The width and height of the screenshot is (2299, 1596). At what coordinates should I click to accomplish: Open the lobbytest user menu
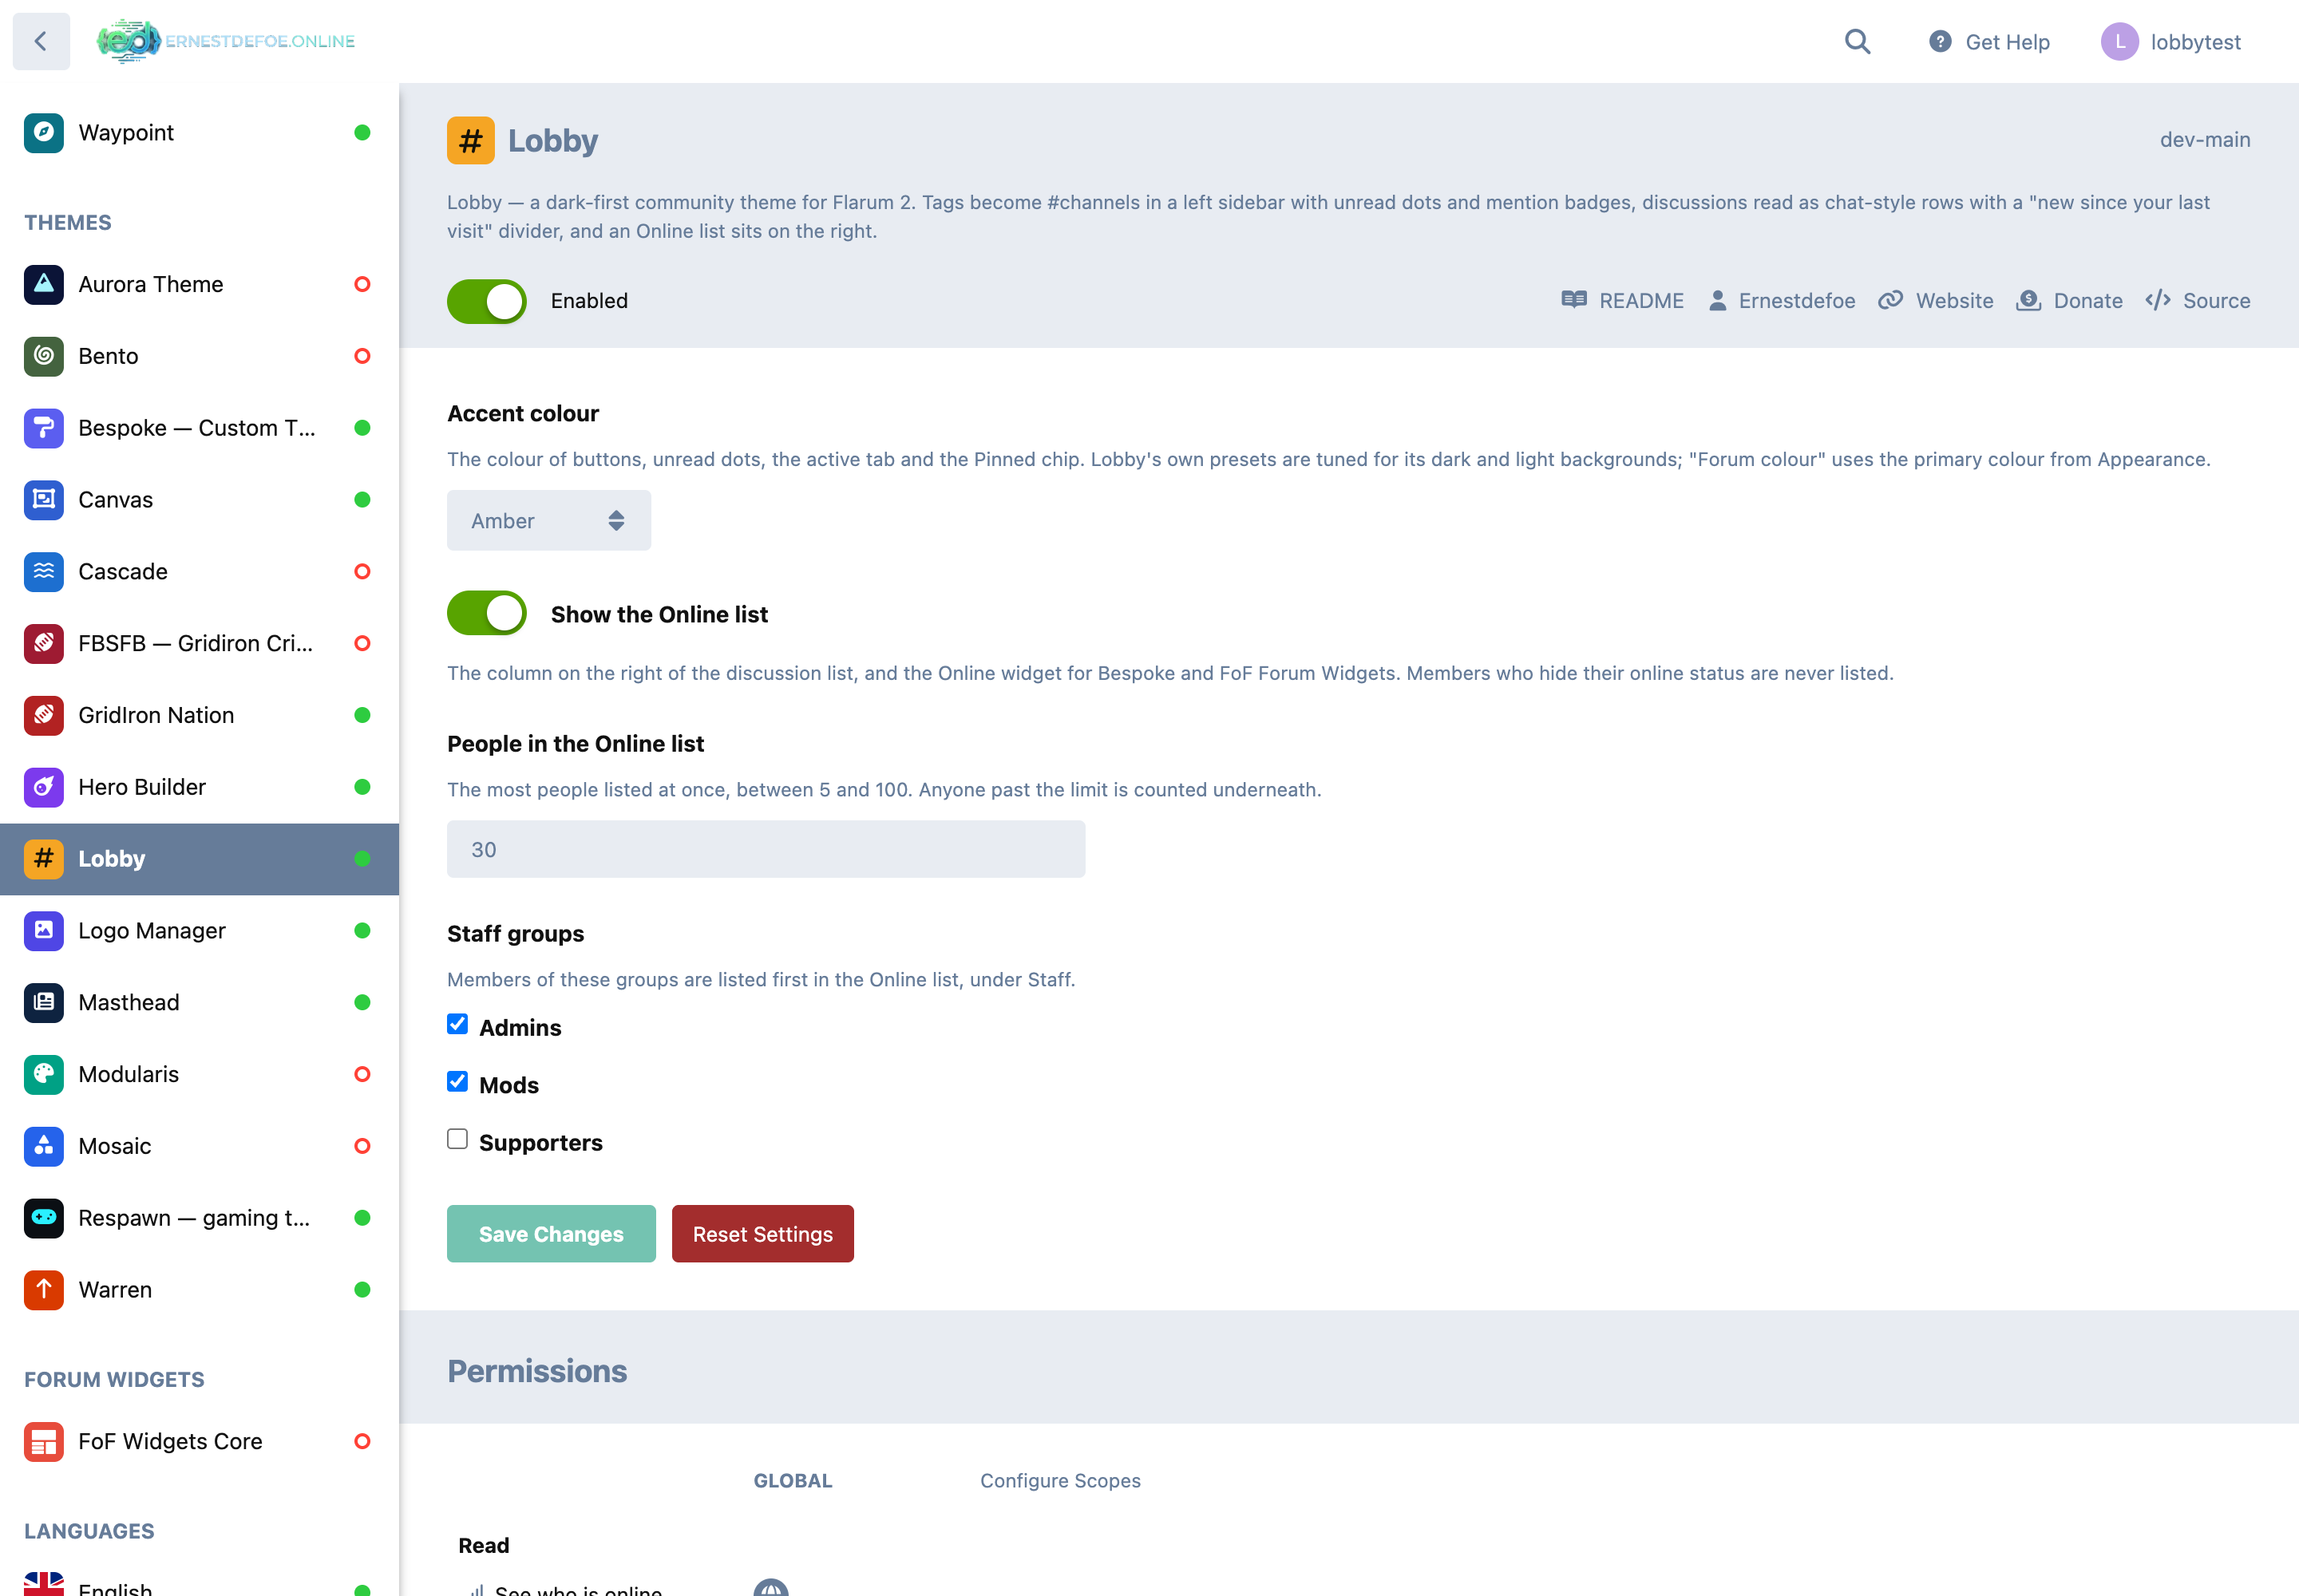tap(2171, 42)
